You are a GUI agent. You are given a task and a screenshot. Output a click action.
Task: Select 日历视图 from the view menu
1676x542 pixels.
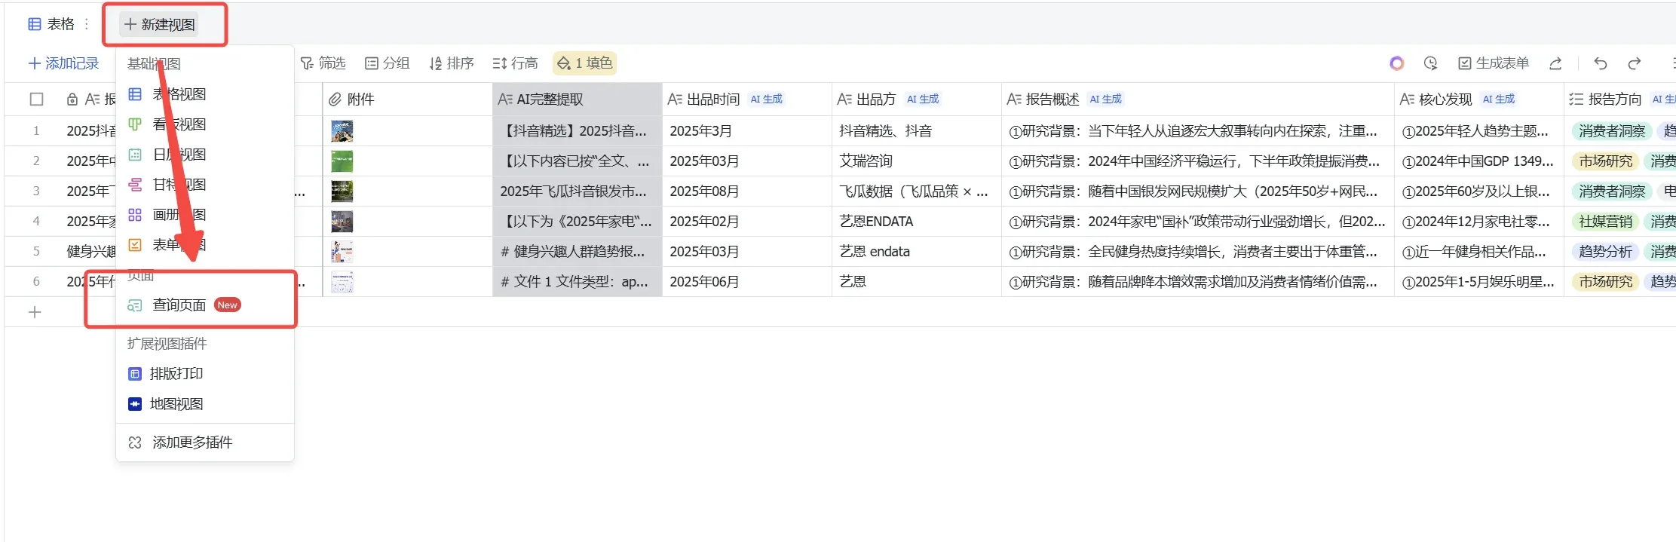pos(204,155)
